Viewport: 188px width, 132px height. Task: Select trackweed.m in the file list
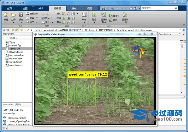tap(16, 55)
